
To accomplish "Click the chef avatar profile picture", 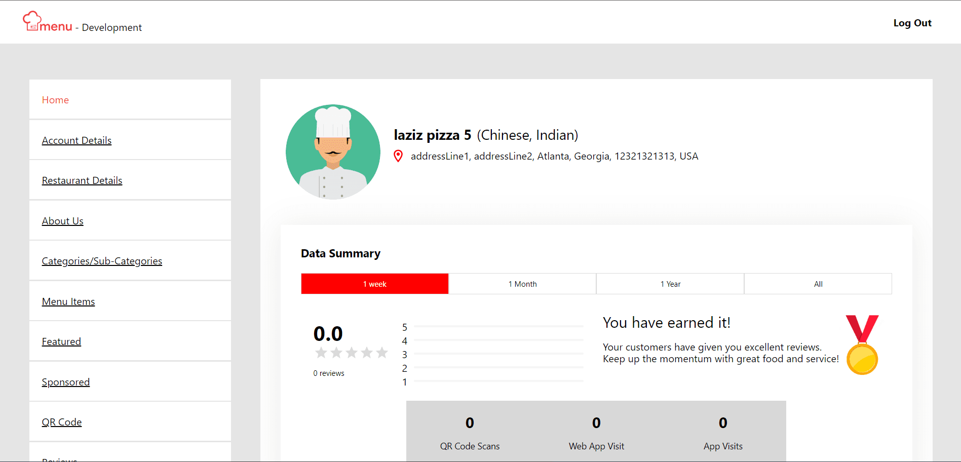I will pos(333,152).
